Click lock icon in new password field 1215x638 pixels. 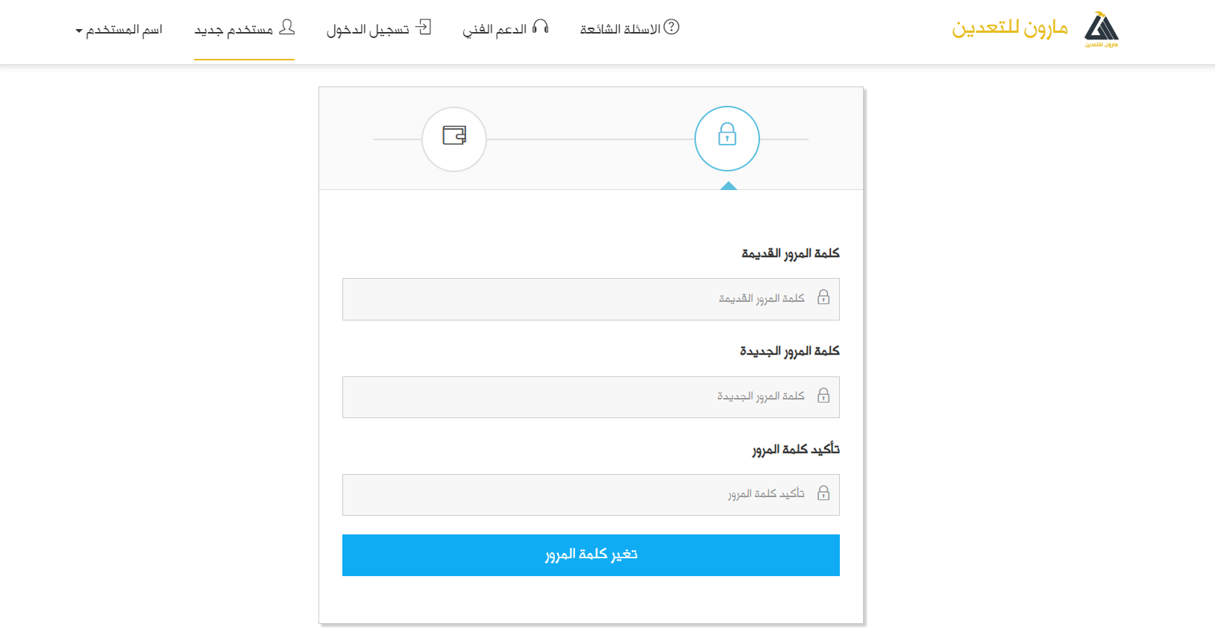coord(823,396)
